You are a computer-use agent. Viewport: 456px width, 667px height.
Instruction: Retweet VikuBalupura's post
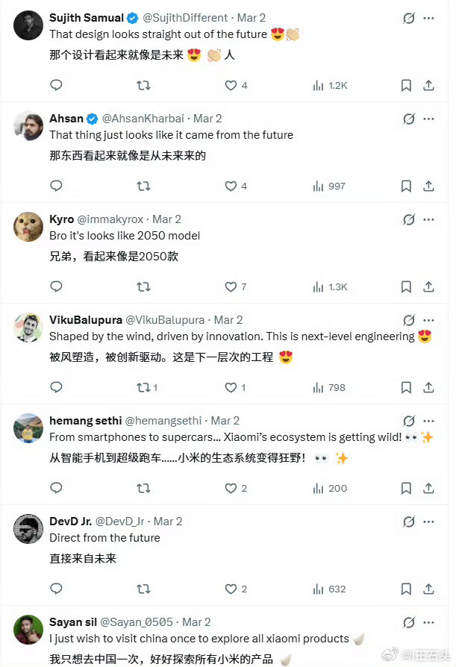pos(142,387)
